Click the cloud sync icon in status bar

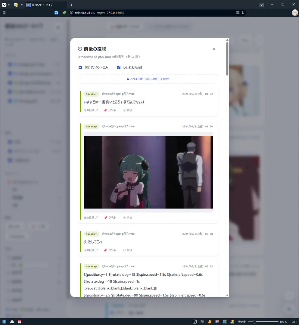click(12, 322)
